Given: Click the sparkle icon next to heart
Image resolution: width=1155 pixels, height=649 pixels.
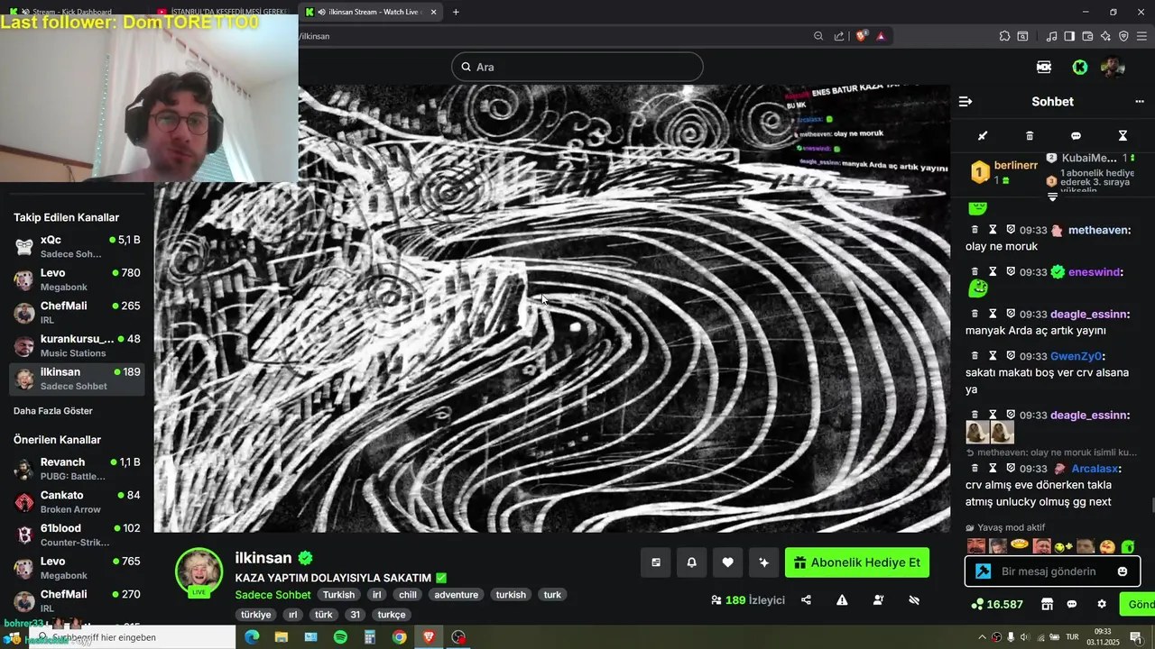Looking at the screenshot, I should (x=763, y=562).
